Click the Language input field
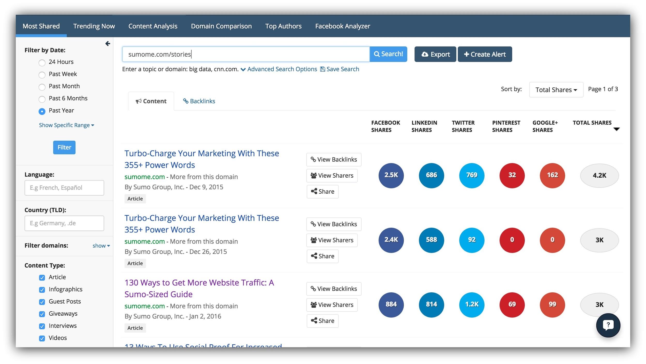 click(x=64, y=188)
